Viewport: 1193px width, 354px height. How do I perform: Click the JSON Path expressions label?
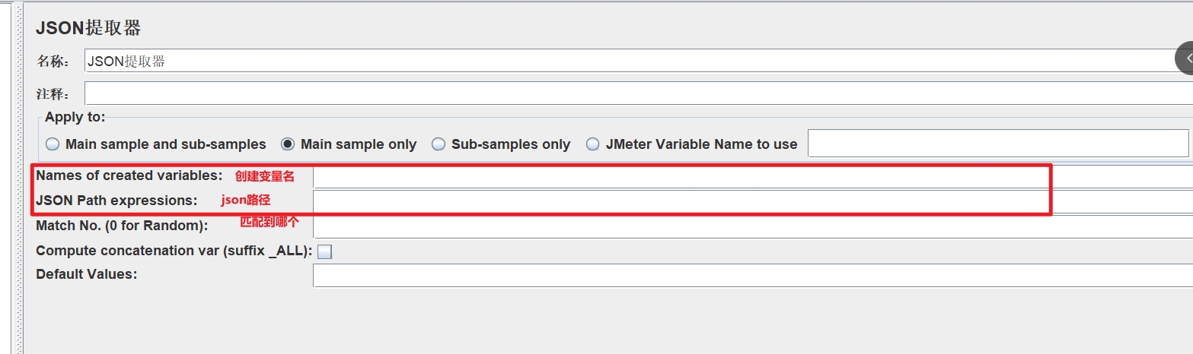click(x=116, y=201)
